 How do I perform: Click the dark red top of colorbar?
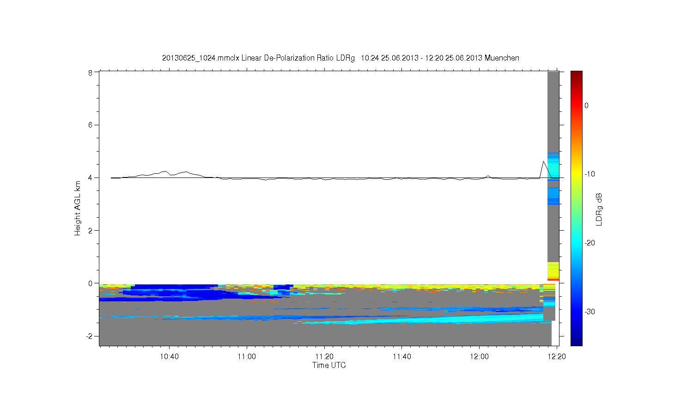click(576, 74)
